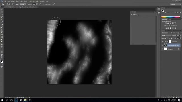Open the History panel icon

tap(159, 9)
